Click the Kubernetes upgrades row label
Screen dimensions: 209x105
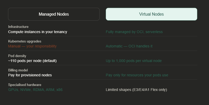pos(25,41)
